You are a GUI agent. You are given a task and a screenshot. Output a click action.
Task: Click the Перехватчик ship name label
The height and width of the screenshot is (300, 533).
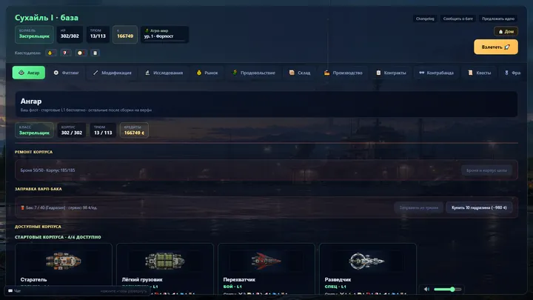pyautogui.click(x=239, y=279)
